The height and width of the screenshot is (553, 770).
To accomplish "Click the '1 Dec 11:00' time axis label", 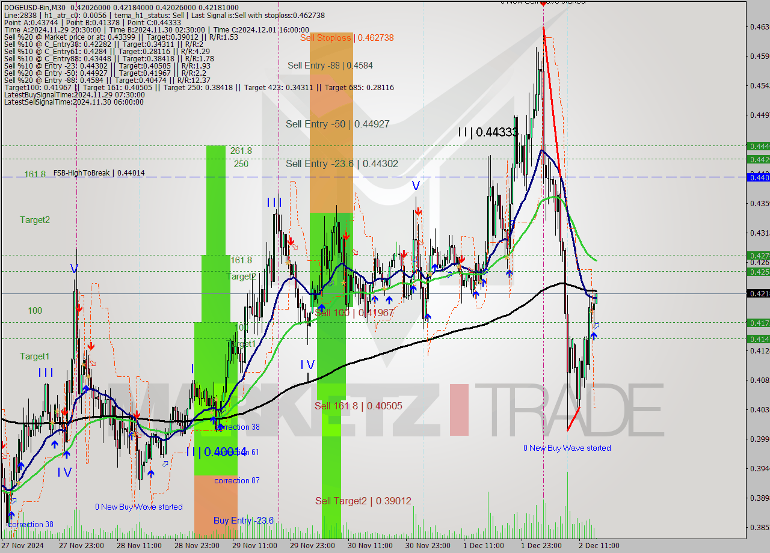I will [485, 546].
